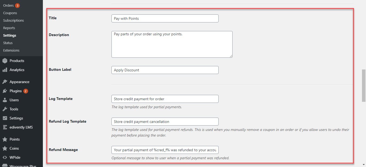Screen dimensions: 366x167
Task: Open the Products menu icon
Action: (x=5, y=61)
